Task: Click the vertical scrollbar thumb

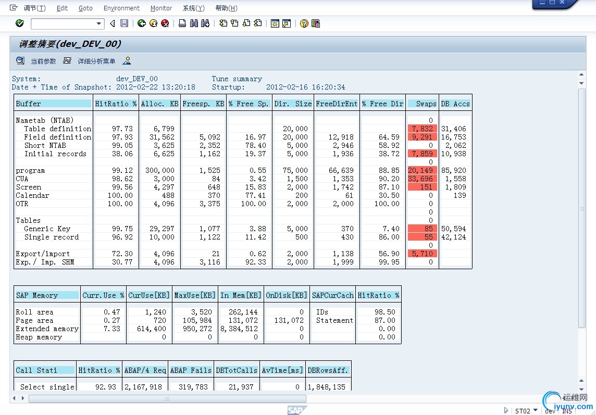Action: 581,208
